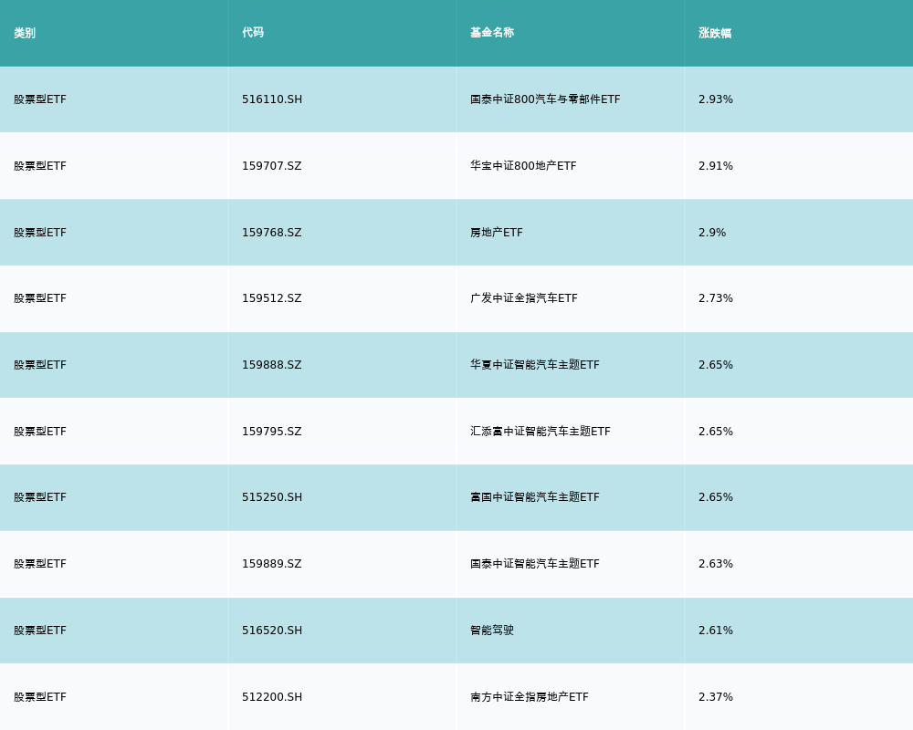Select code 159888.SZ
The image size is (913, 730).
272,365
